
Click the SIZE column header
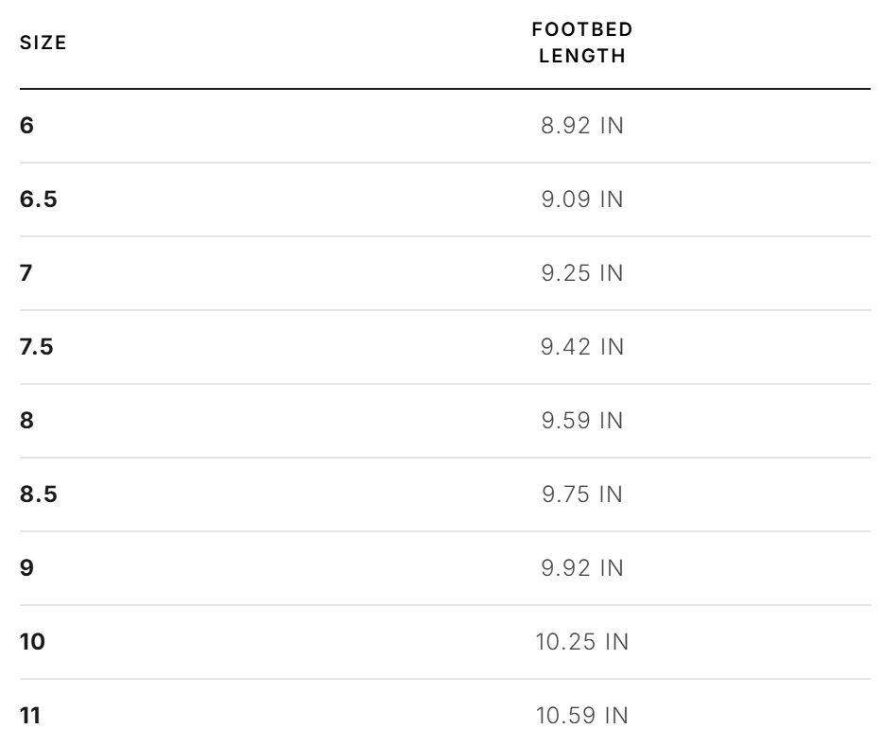tap(43, 43)
